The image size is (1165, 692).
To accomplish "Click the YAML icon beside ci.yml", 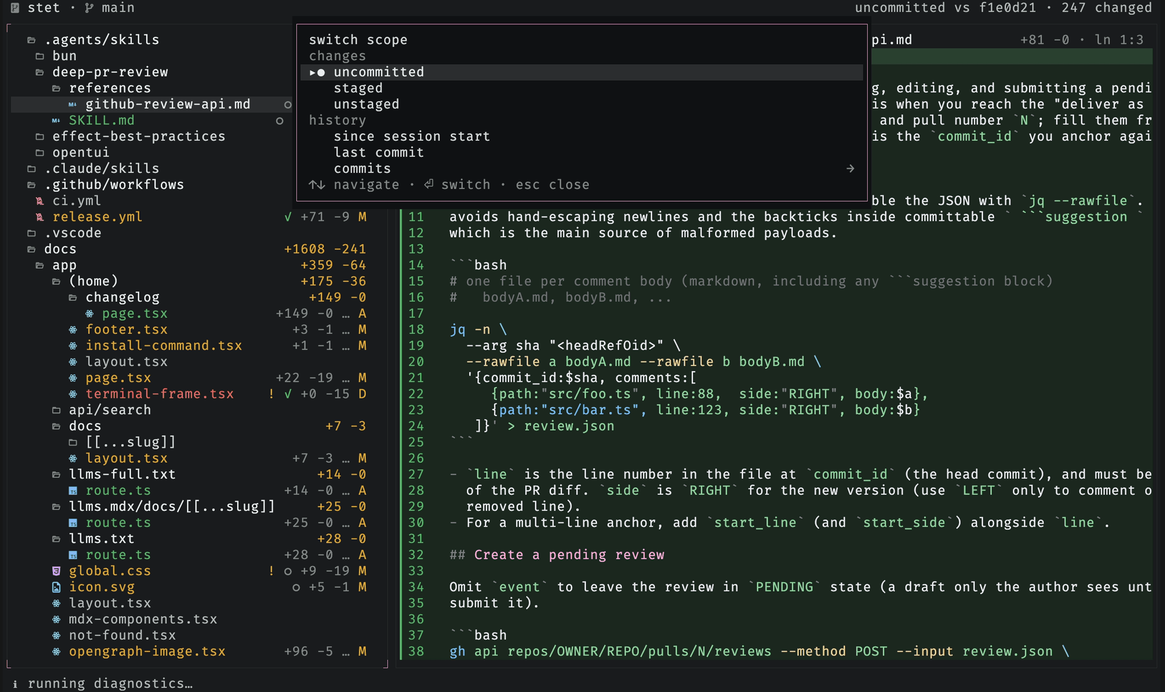I will [x=40, y=201].
